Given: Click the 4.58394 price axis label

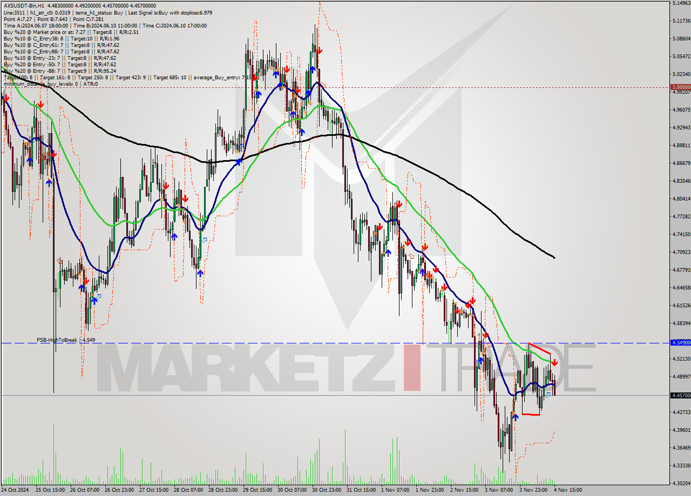Looking at the screenshot, I should coord(681,323).
